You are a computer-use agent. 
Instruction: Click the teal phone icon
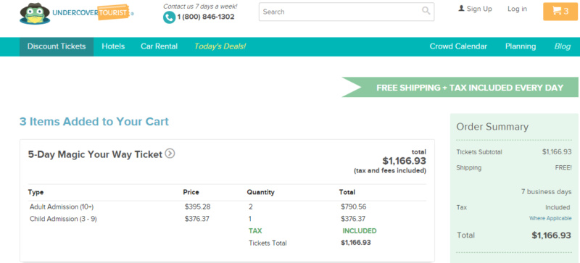click(x=169, y=17)
